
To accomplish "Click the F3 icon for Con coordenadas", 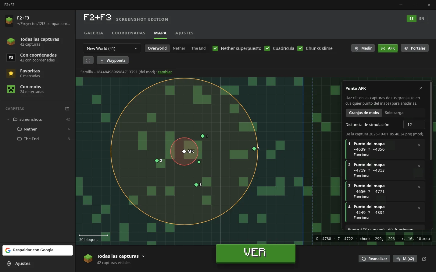I will (x=11, y=58).
